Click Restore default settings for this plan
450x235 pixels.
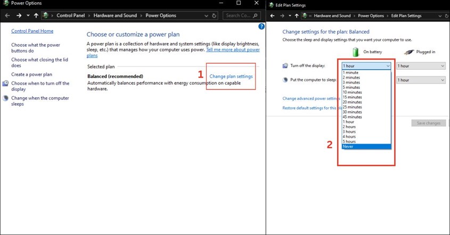(x=312, y=108)
